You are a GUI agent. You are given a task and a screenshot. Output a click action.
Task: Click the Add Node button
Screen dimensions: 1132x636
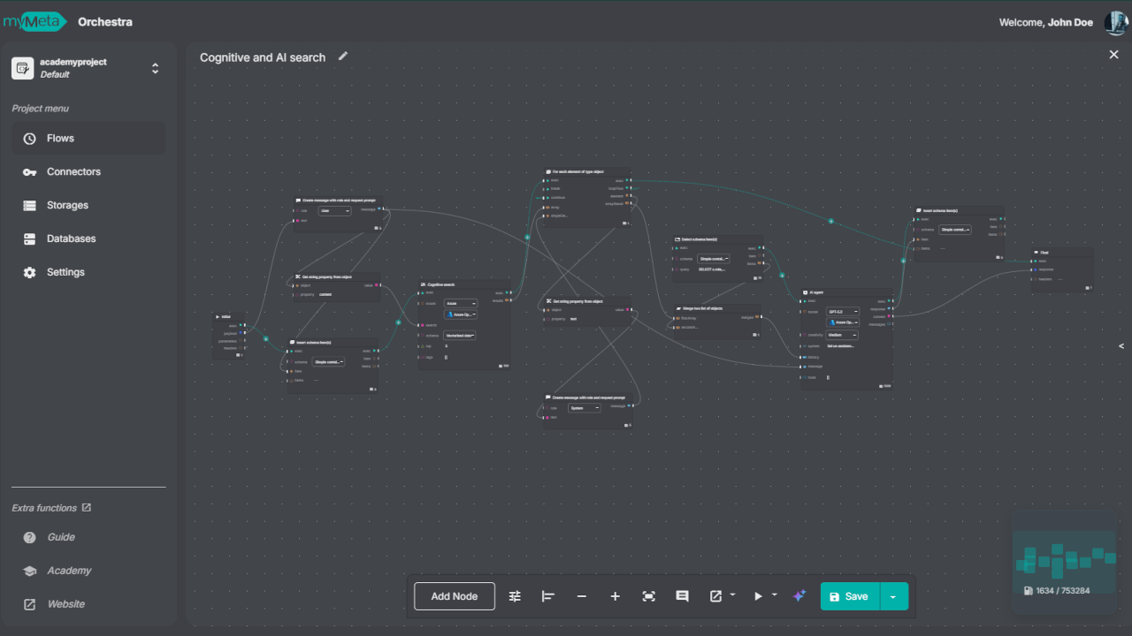click(x=455, y=596)
